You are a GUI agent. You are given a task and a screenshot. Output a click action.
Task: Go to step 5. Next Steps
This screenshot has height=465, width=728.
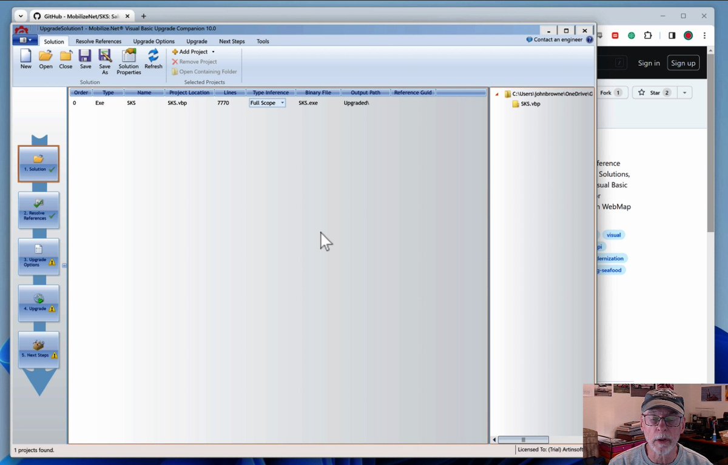tap(38, 349)
